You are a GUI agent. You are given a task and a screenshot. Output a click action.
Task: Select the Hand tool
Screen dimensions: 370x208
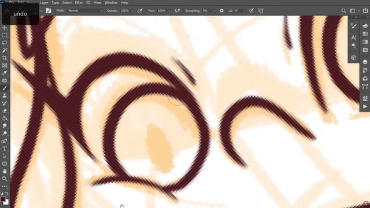(5, 171)
